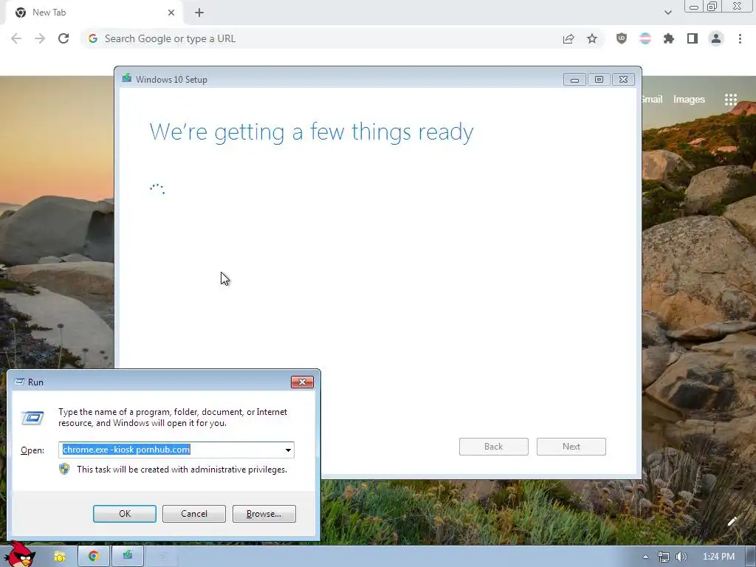
Task: Open the File Explorer taskbar icon
Action: 60,557
